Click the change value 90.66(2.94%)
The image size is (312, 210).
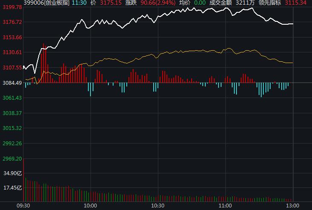158,3
